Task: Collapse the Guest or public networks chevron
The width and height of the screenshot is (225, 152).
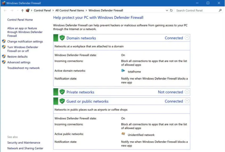Action: point(187,101)
